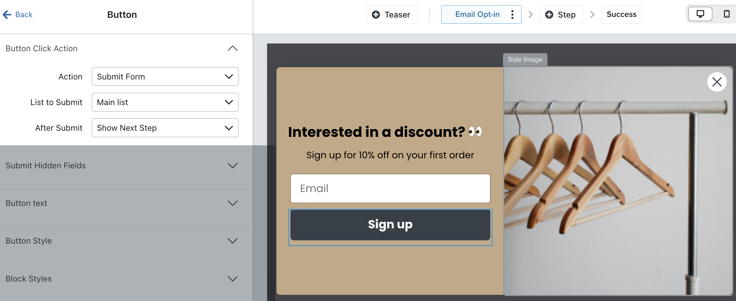Collapse the Button Click Action section

pyautogui.click(x=232, y=48)
